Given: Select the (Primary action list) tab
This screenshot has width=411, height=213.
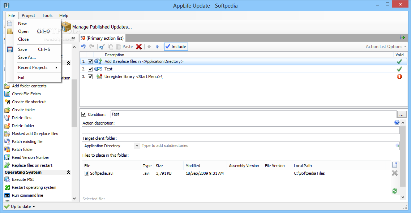Looking at the screenshot, I should [x=103, y=38].
